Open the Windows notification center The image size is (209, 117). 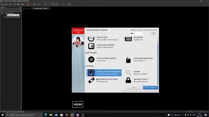pyautogui.click(x=205, y=115)
